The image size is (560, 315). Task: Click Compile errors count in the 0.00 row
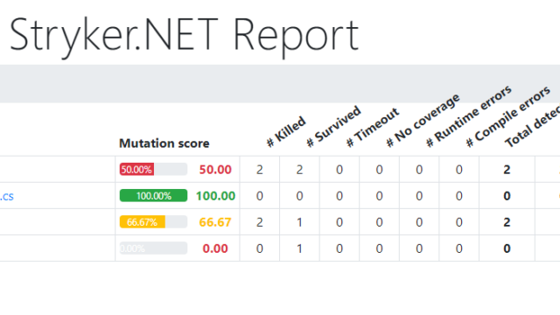pyautogui.click(x=458, y=248)
